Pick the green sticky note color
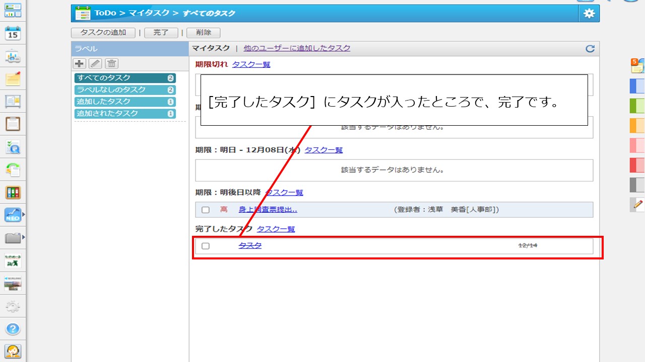This screenshot has height=362, width=645. coord(637,106)
